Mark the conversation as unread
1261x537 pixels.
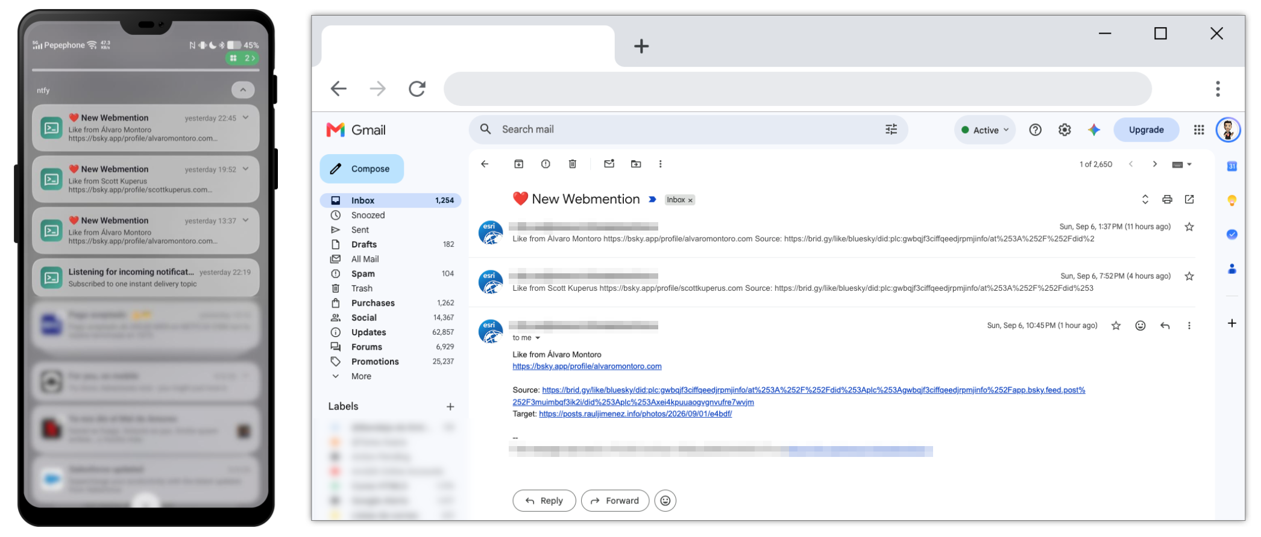point(609,164)
